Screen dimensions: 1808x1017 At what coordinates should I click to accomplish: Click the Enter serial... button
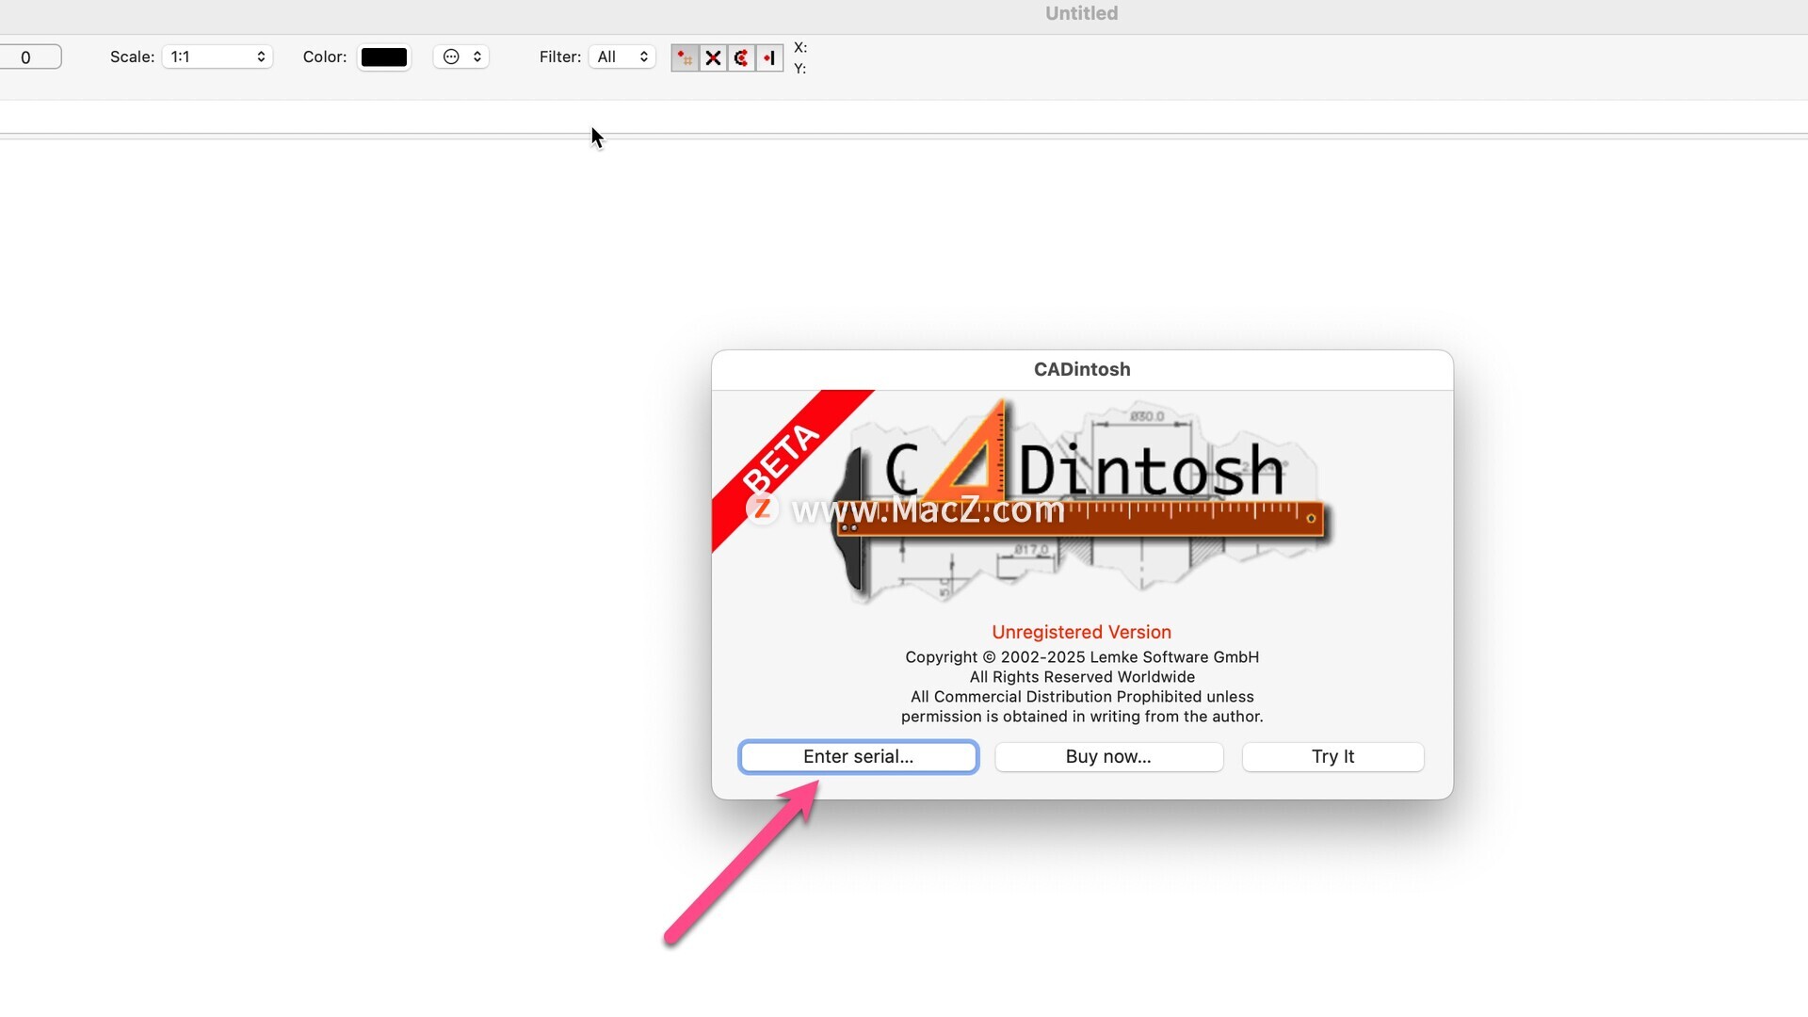[858, 757]
